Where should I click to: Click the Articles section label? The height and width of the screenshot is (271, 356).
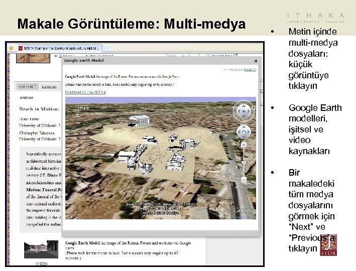point(26,97)
